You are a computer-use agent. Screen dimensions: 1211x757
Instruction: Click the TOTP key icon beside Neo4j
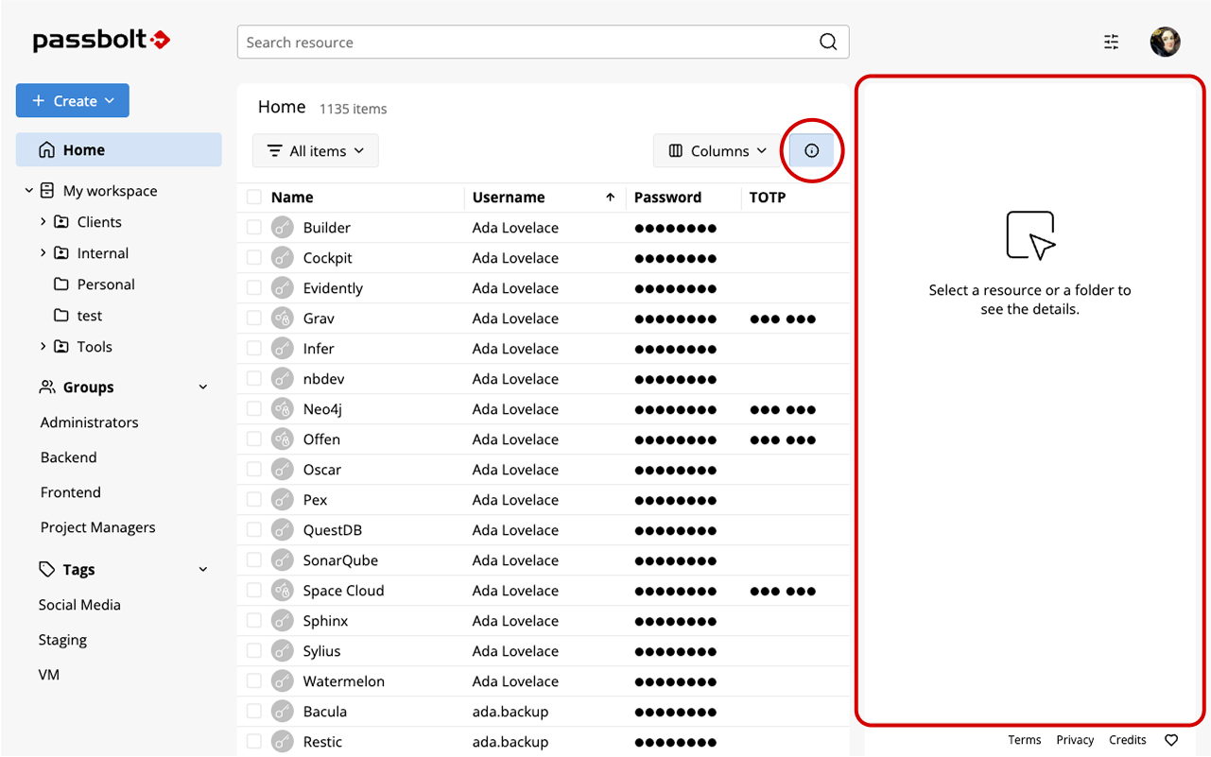[x=282, y=409]
